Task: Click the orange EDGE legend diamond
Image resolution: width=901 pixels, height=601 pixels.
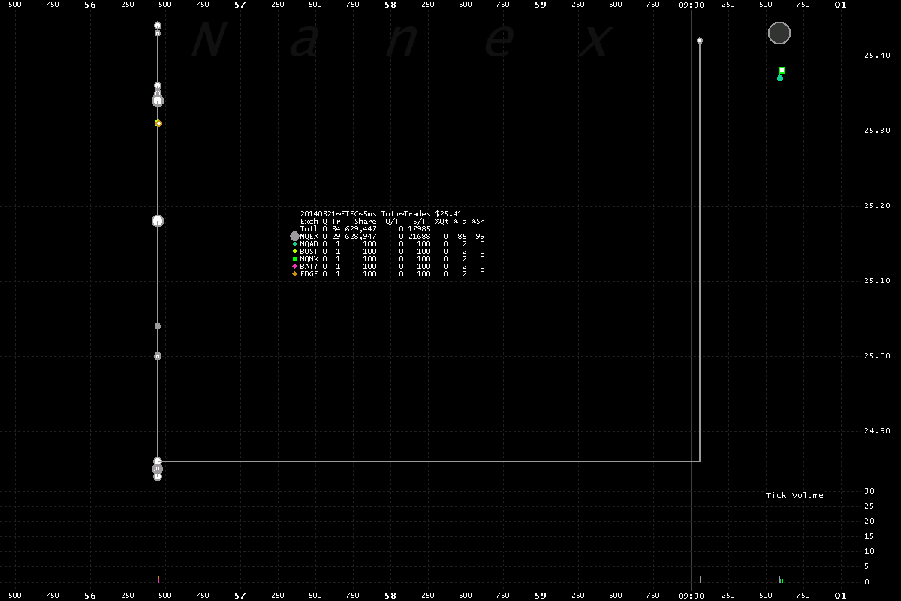Action: (294, 274)
